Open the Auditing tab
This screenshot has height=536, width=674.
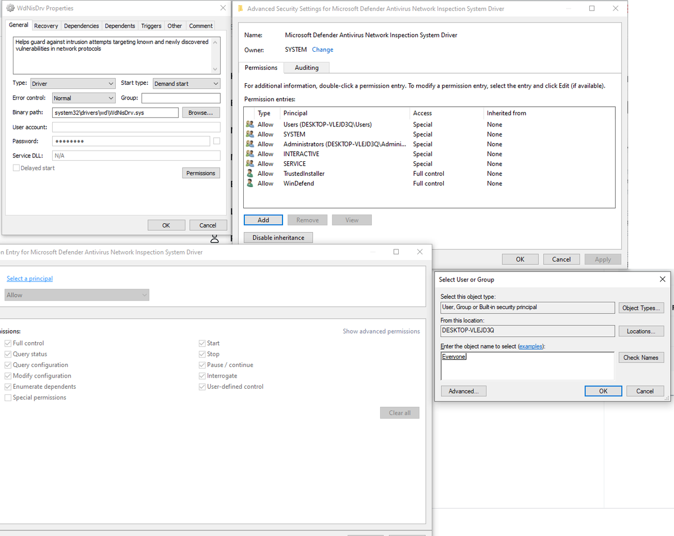coord(307,67)
